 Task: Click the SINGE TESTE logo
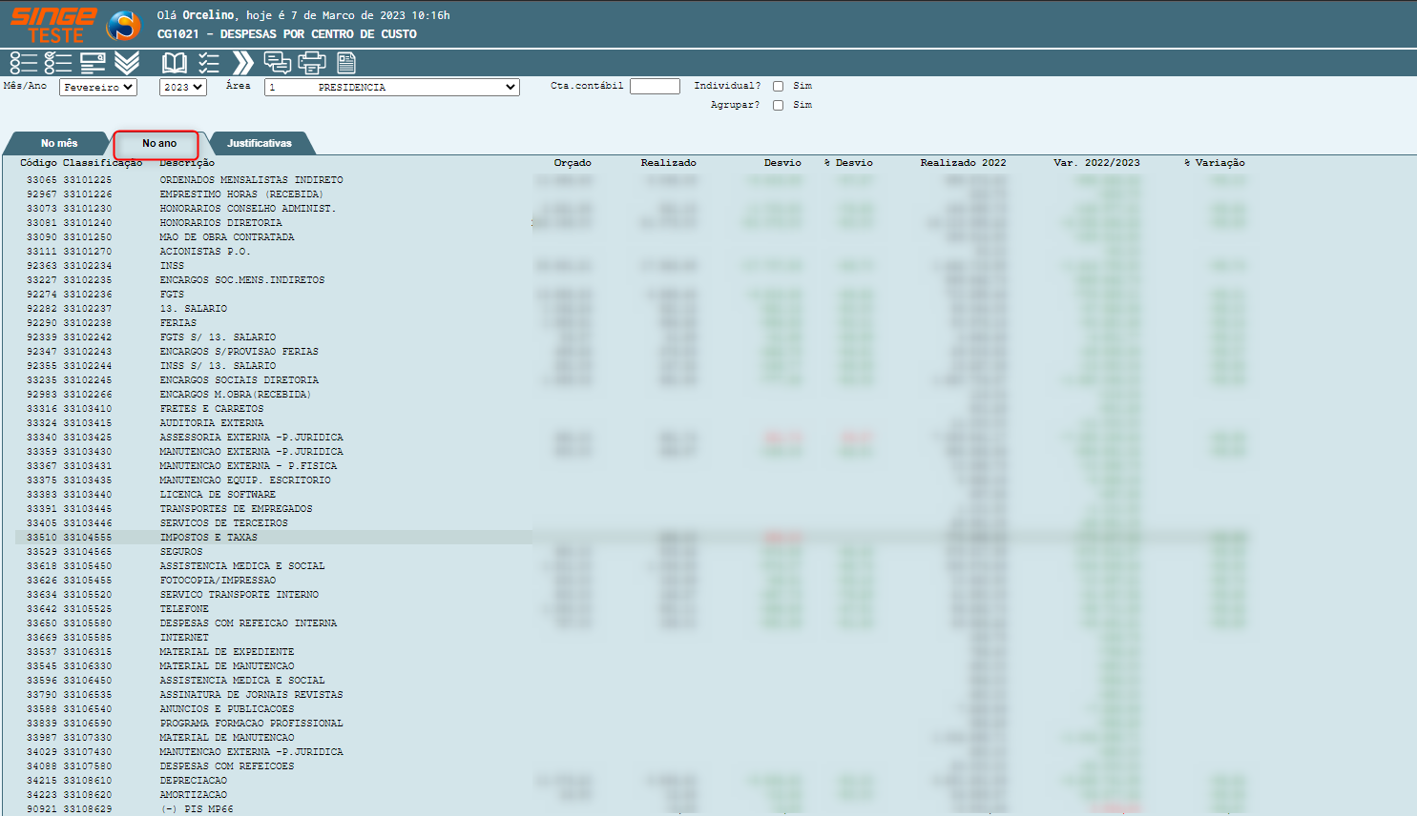(x=53, y=25)
